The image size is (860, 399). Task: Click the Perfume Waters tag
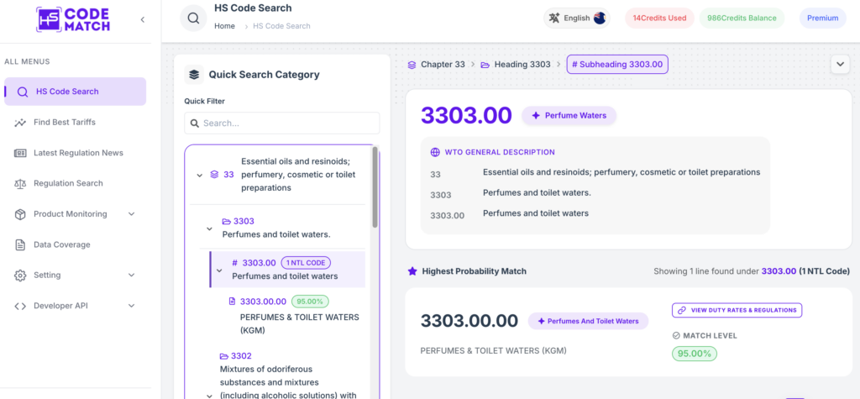(x=569, y=116)
